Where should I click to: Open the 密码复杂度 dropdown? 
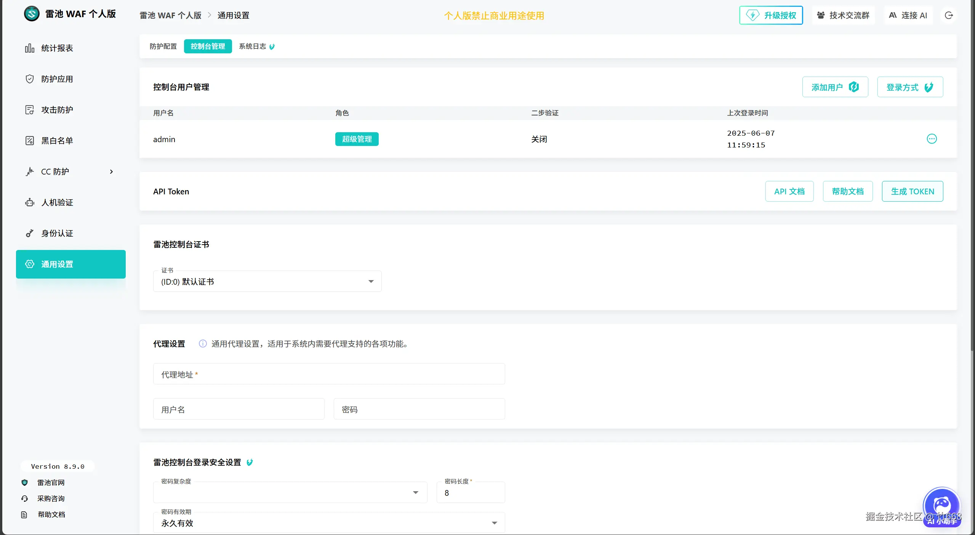coord(290,493)
